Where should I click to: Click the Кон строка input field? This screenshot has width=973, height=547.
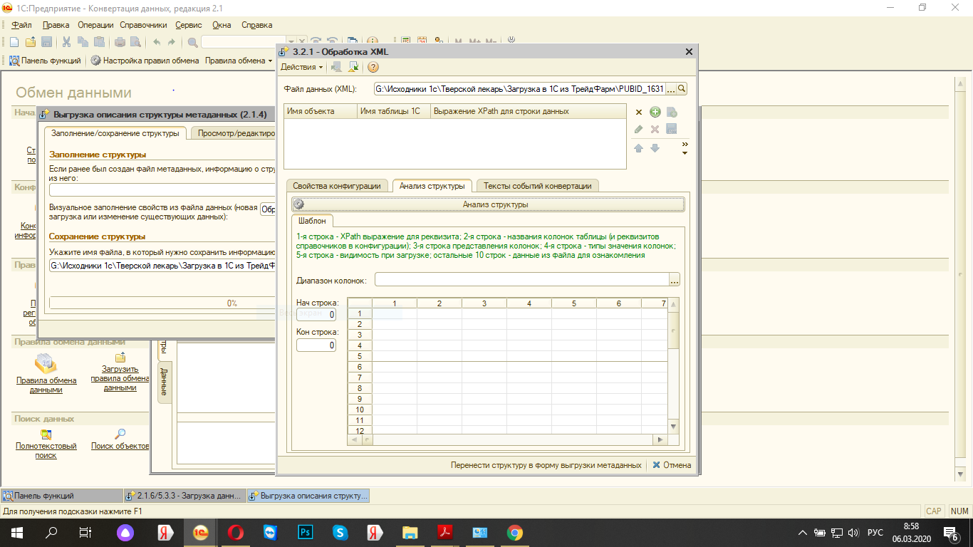[316, 345]
